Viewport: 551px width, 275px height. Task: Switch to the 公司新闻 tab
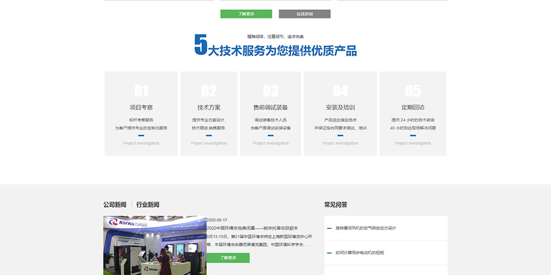click(115, 205)
